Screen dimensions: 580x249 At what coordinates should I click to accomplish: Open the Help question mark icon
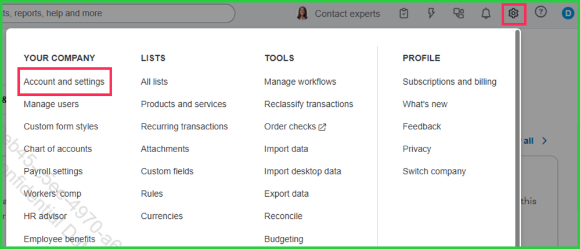click(x=541, y=13)
